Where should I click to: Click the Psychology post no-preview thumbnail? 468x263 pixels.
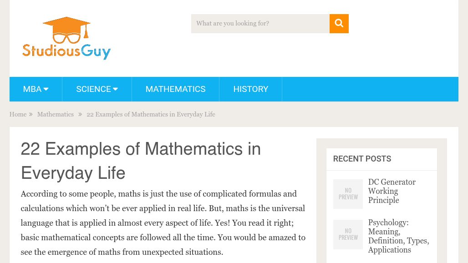(348, 234)
